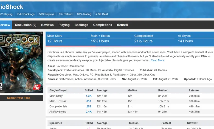Go to the Backlogs tab
Image resolution: width=214 pixels, height=129 pixels.
[81, 25]
